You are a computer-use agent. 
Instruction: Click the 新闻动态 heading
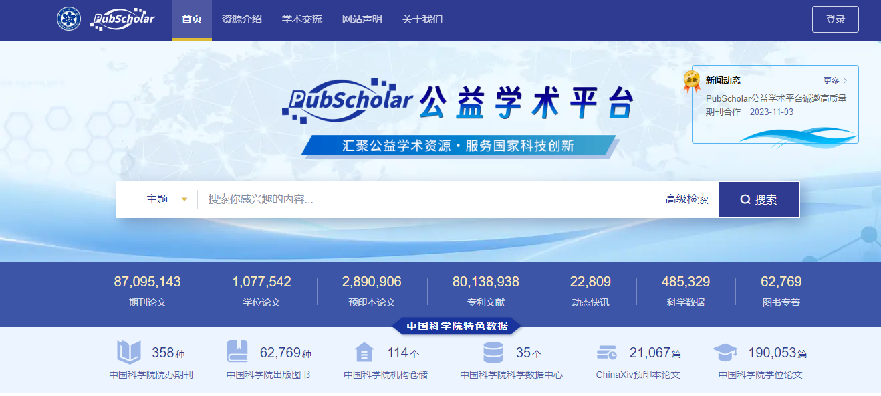pyautogui.click(x=723, y=81)
